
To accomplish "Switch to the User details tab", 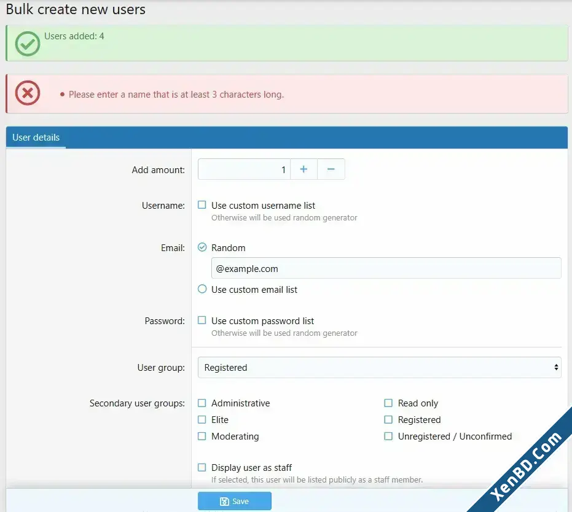I will 36,138.
